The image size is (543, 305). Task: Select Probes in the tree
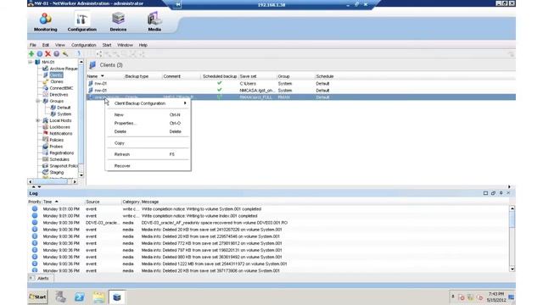[x=56, y=147]
